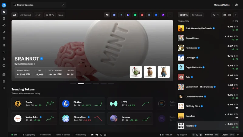Screen dimensions: 243x137
Task: Open Hashmasks collection row
Action: (208, 48)
